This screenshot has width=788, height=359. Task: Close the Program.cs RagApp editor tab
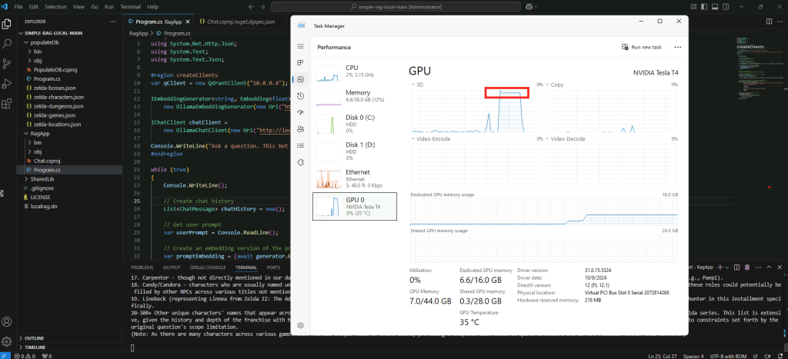[187, 22]
